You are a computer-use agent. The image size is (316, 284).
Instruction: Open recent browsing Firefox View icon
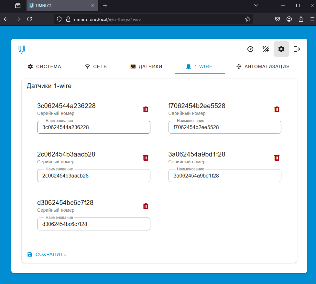(18, 5)
